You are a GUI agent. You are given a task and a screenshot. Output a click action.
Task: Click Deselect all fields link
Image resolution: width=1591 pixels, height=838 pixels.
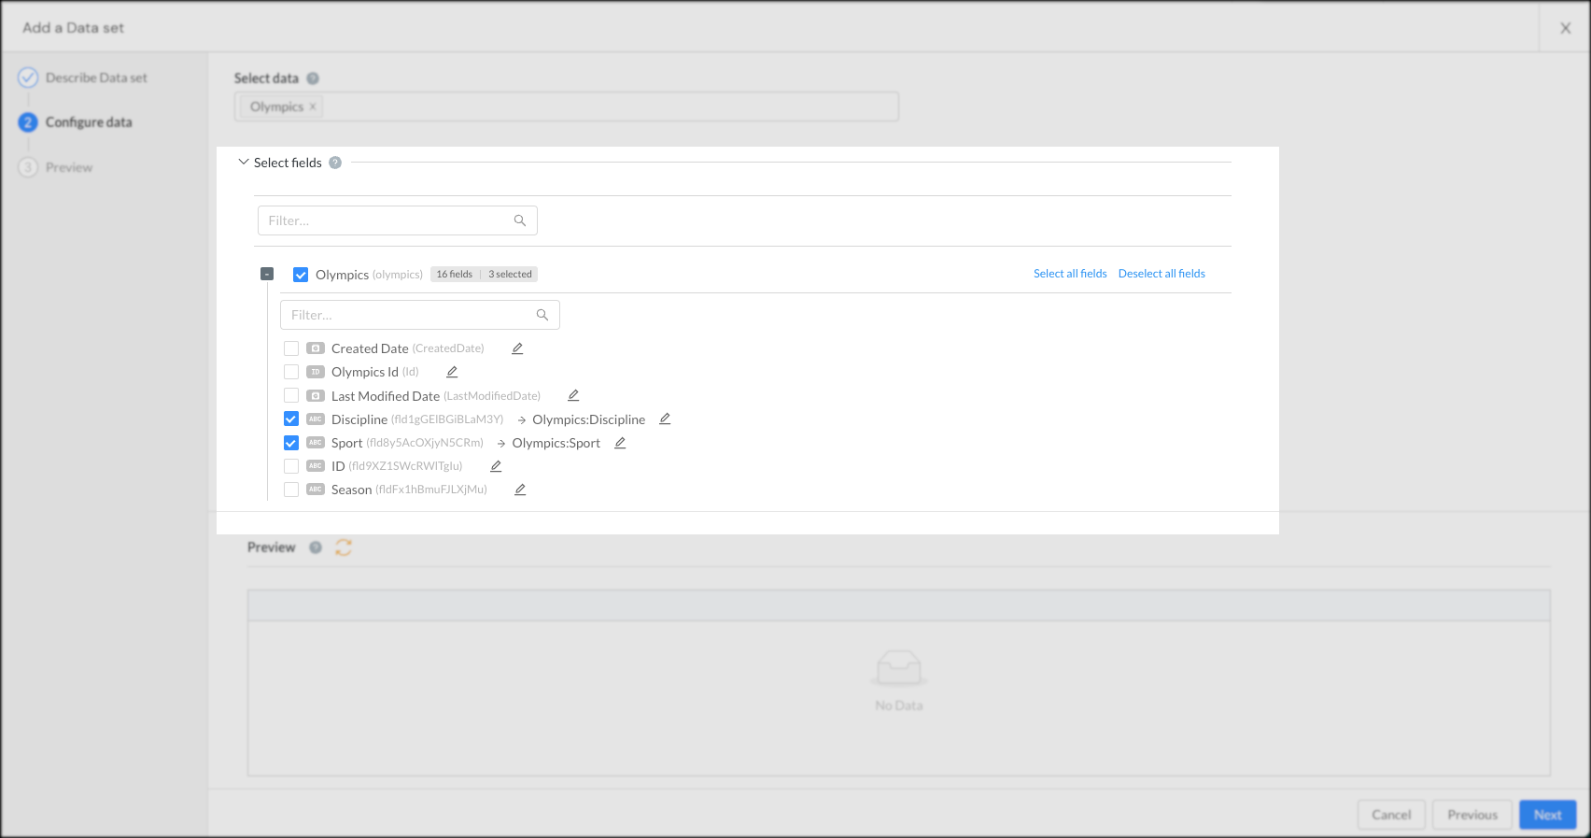1162,274
